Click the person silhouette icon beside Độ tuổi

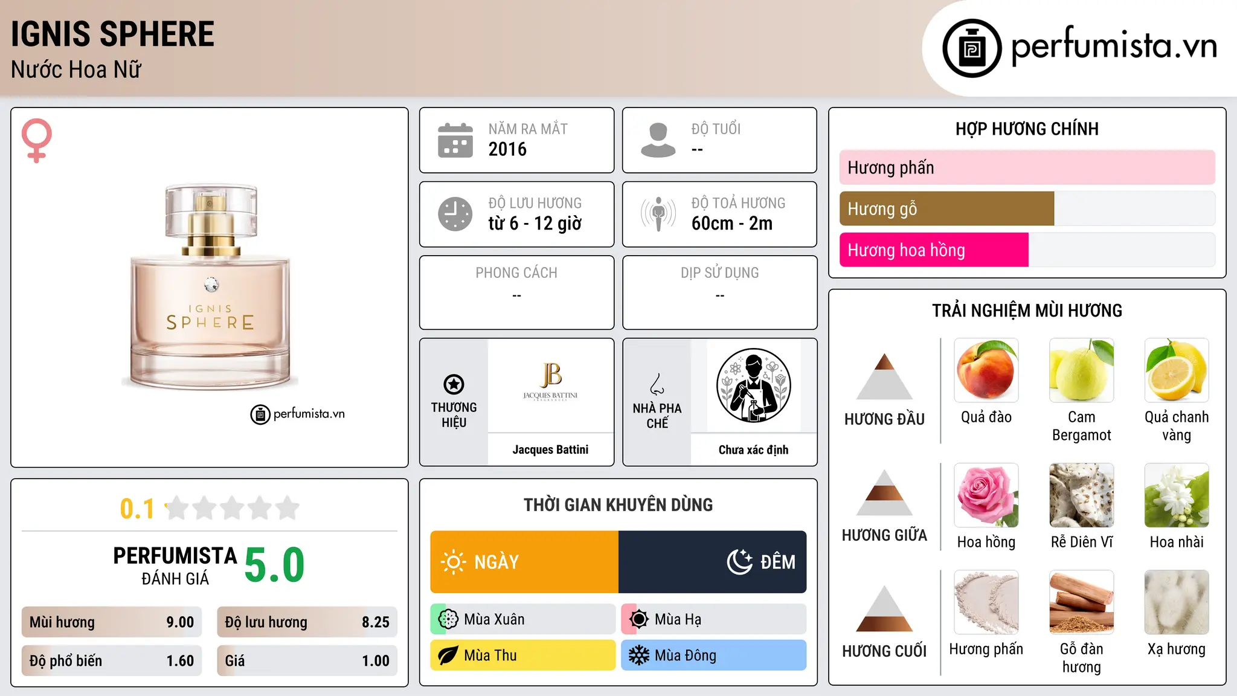click(658, 140)
